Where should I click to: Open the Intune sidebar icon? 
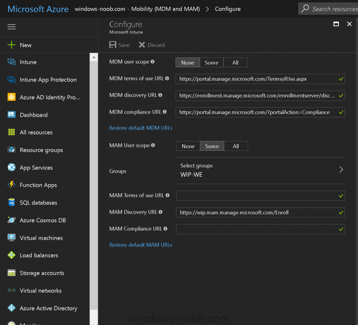tap(11, 62)
